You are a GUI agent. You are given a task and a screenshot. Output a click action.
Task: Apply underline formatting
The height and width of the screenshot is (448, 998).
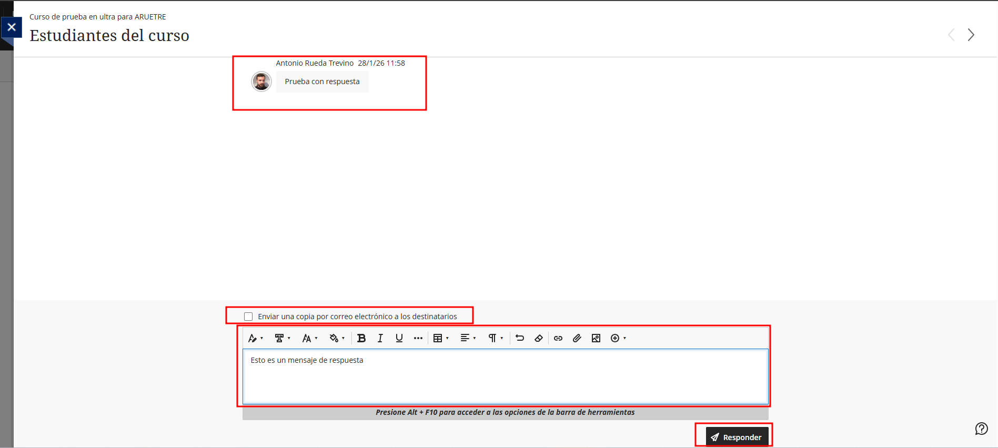[x=399, y=338]
